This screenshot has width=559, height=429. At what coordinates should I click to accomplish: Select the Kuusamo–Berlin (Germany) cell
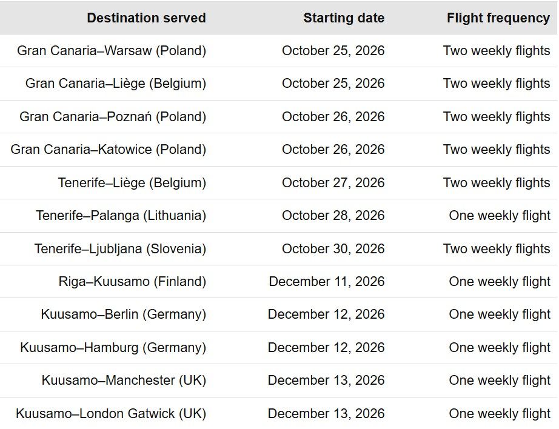click(124, 314)
